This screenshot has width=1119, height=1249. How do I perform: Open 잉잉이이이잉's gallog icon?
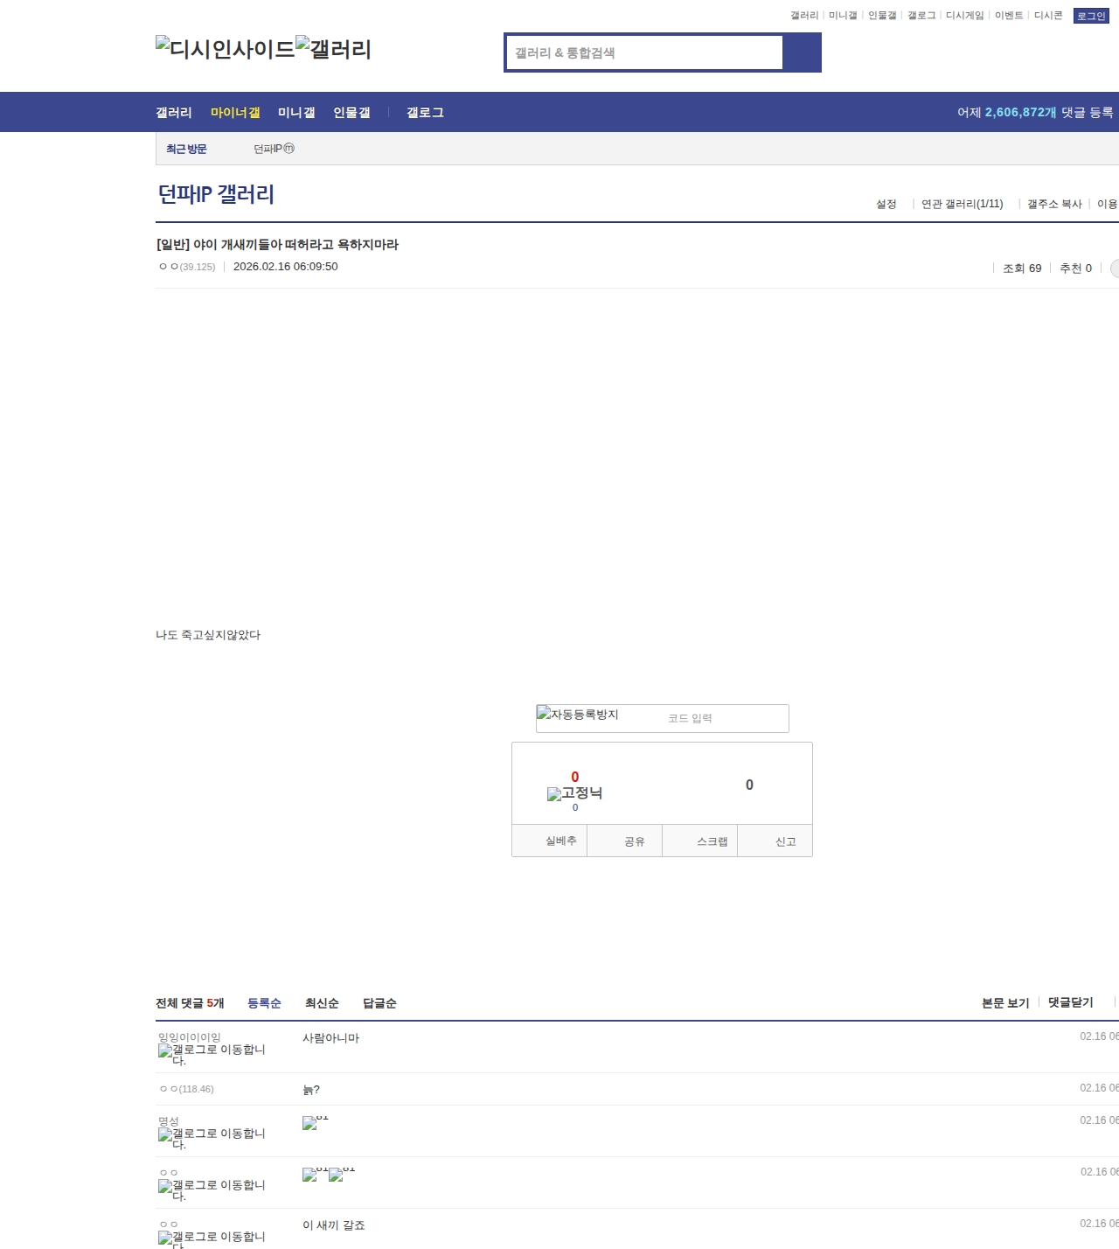tap(212, 1054)
